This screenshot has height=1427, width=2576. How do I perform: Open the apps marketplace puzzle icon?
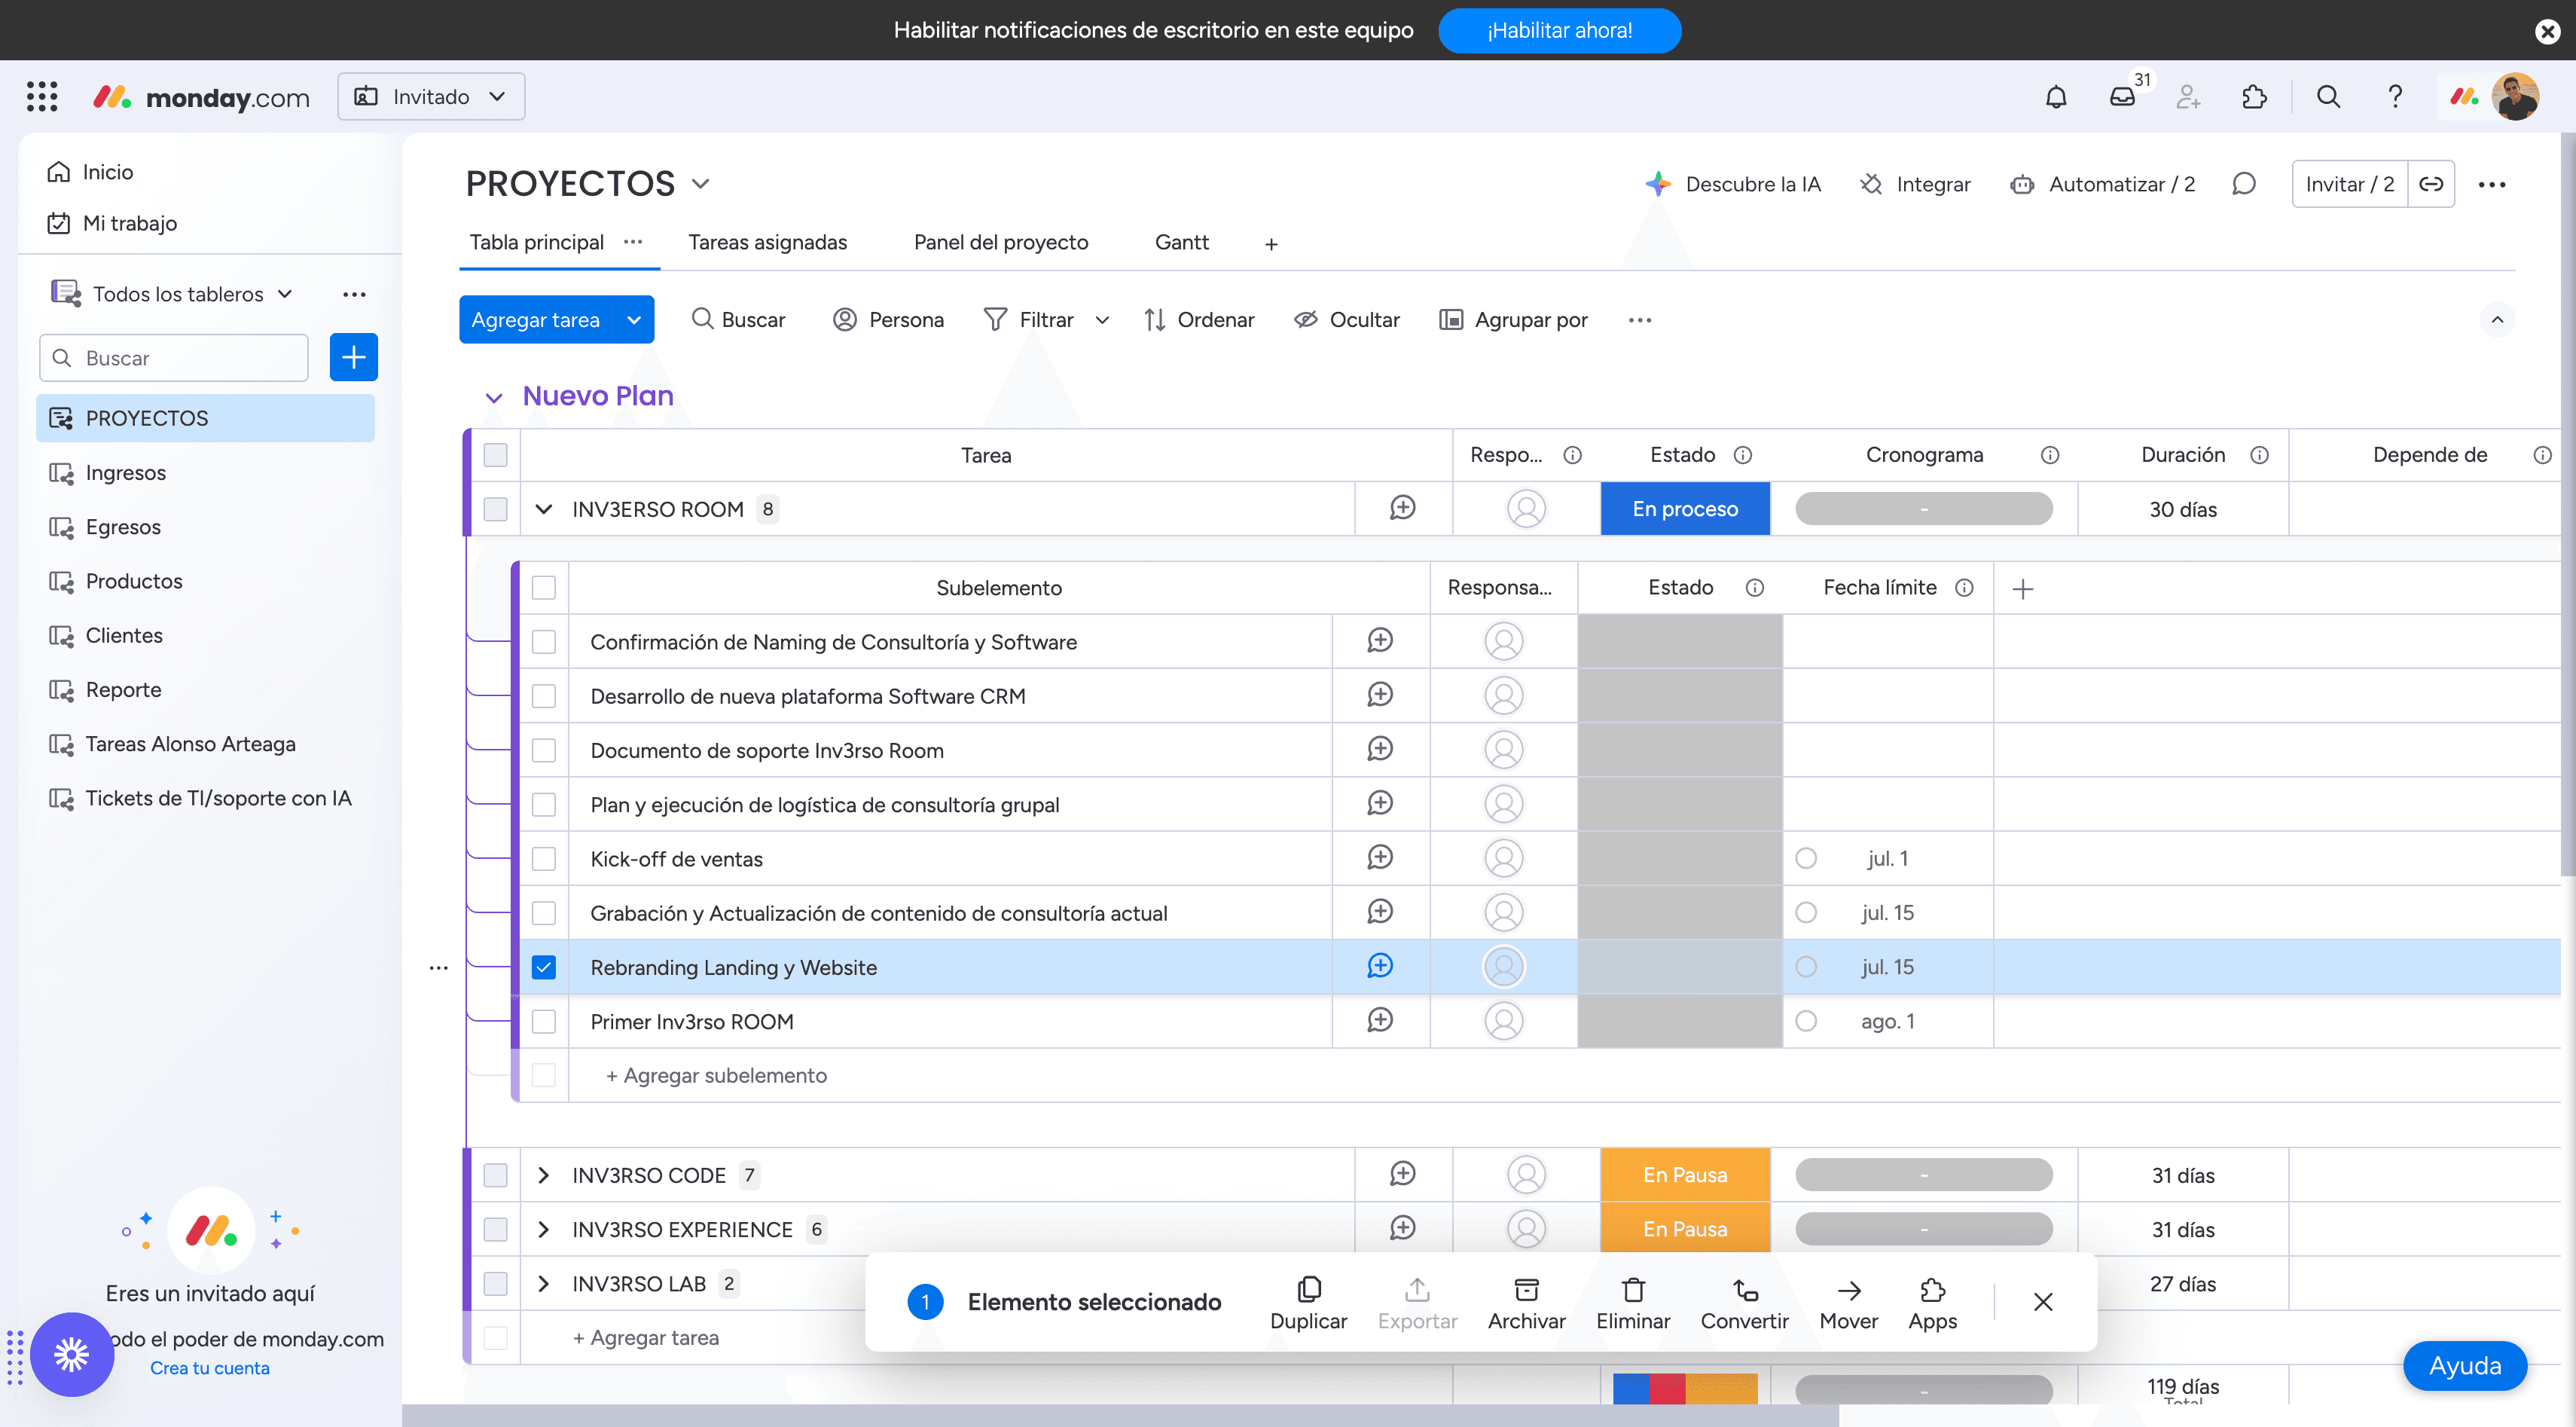[2254, 97]
